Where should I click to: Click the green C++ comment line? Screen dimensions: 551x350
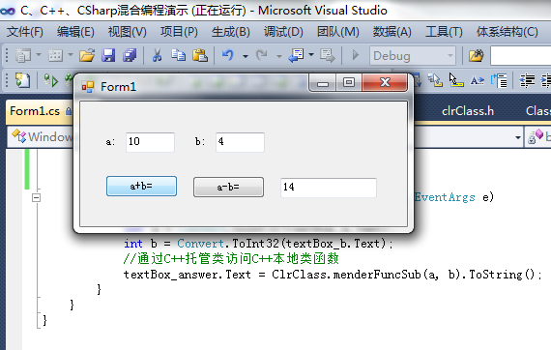[x=231, y=259]
